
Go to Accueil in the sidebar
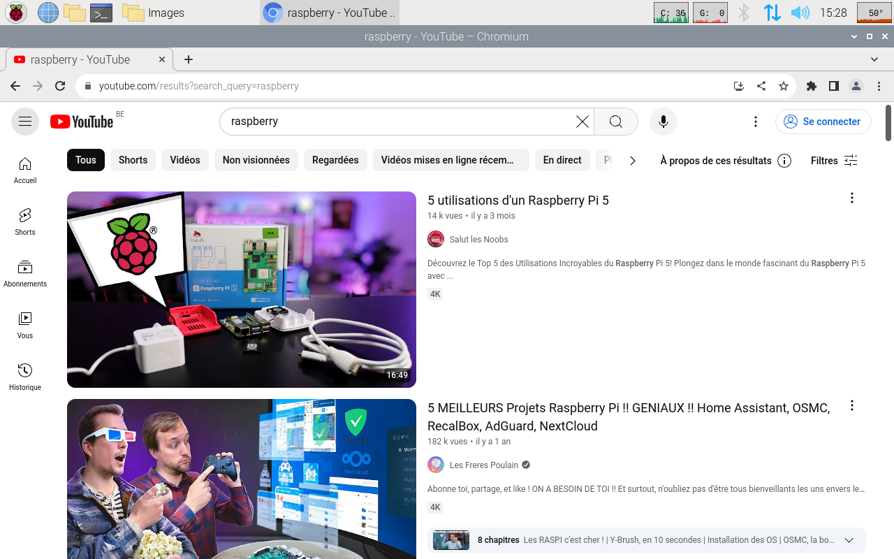point(25,170)
